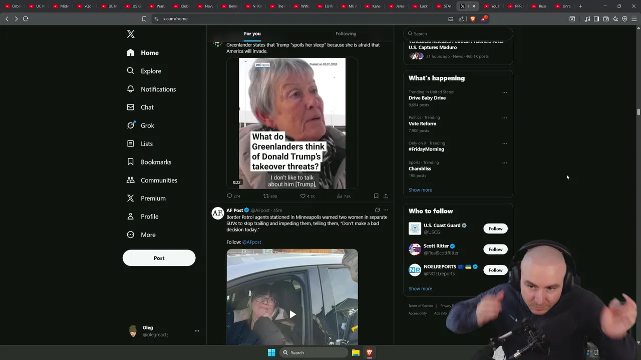This screenshot has width=641, height=360.
Task: Follow NOELREPORTS
Action: 495,270
